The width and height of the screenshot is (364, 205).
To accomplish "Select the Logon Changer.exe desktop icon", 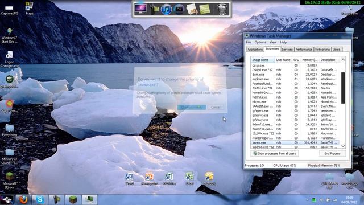I will (x=9, y=59).
